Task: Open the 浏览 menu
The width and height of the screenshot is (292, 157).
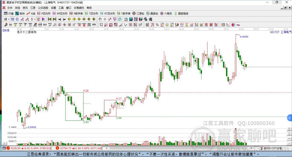Action: coord(17,8)
